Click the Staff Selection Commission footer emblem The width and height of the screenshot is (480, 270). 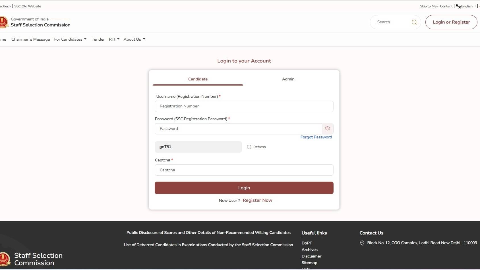coord(4,259)
